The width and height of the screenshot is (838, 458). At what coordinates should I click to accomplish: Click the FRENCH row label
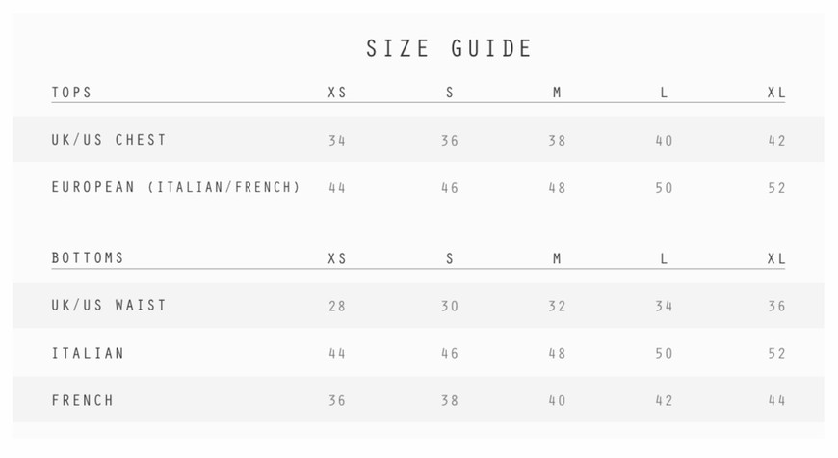[x=82, y=400]
